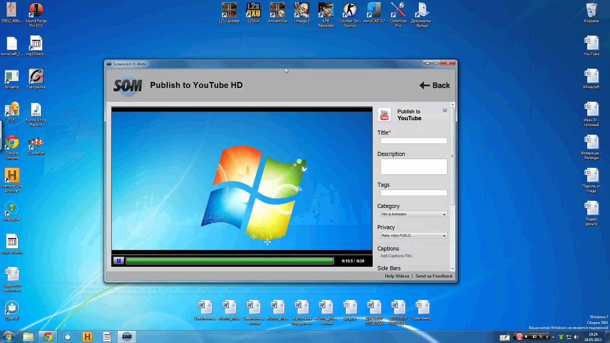
Task: Click the Add Captions File link
Action: (x=396, y=256)
